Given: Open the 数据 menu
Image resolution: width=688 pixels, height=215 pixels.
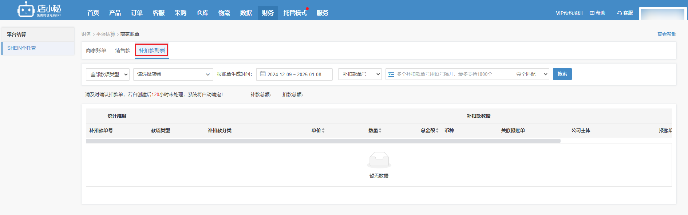Looking at the screenshot, I should coord(246,13).
